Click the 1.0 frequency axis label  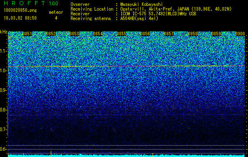[x=4, y=71]
